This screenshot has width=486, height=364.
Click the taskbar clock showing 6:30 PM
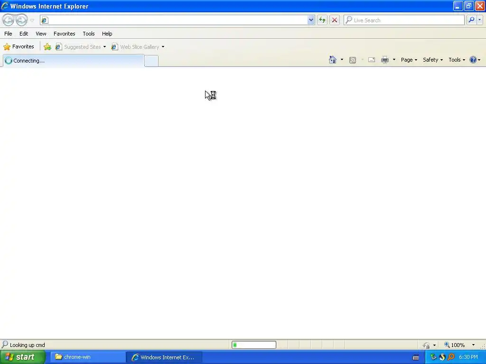(468, 357)
